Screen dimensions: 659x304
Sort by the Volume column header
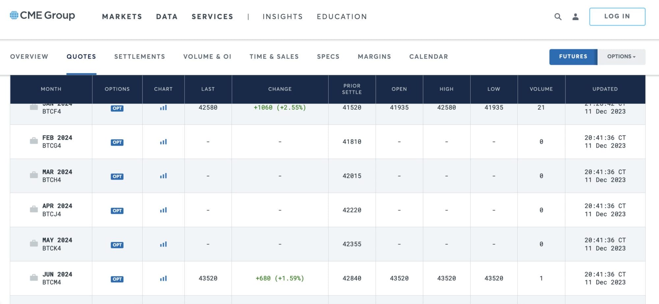[541, 89]
